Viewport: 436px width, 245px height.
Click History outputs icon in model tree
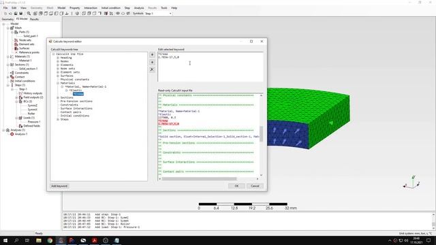click(20, 93)
